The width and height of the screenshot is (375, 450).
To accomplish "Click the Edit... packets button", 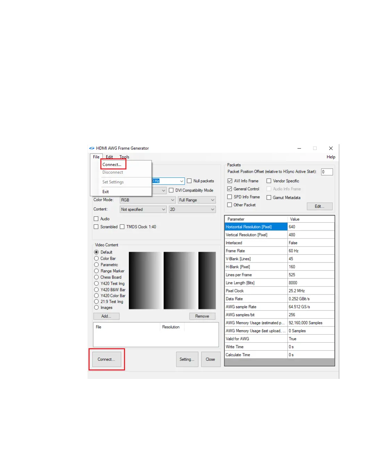I will point(319,206).
